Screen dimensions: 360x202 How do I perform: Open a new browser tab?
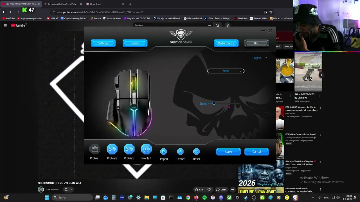tap(130, 4)
